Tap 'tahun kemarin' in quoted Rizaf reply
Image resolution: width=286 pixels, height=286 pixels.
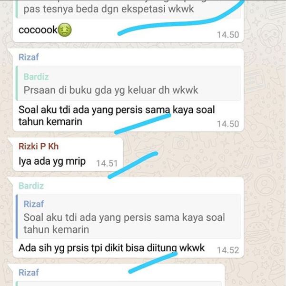[56, 230]
